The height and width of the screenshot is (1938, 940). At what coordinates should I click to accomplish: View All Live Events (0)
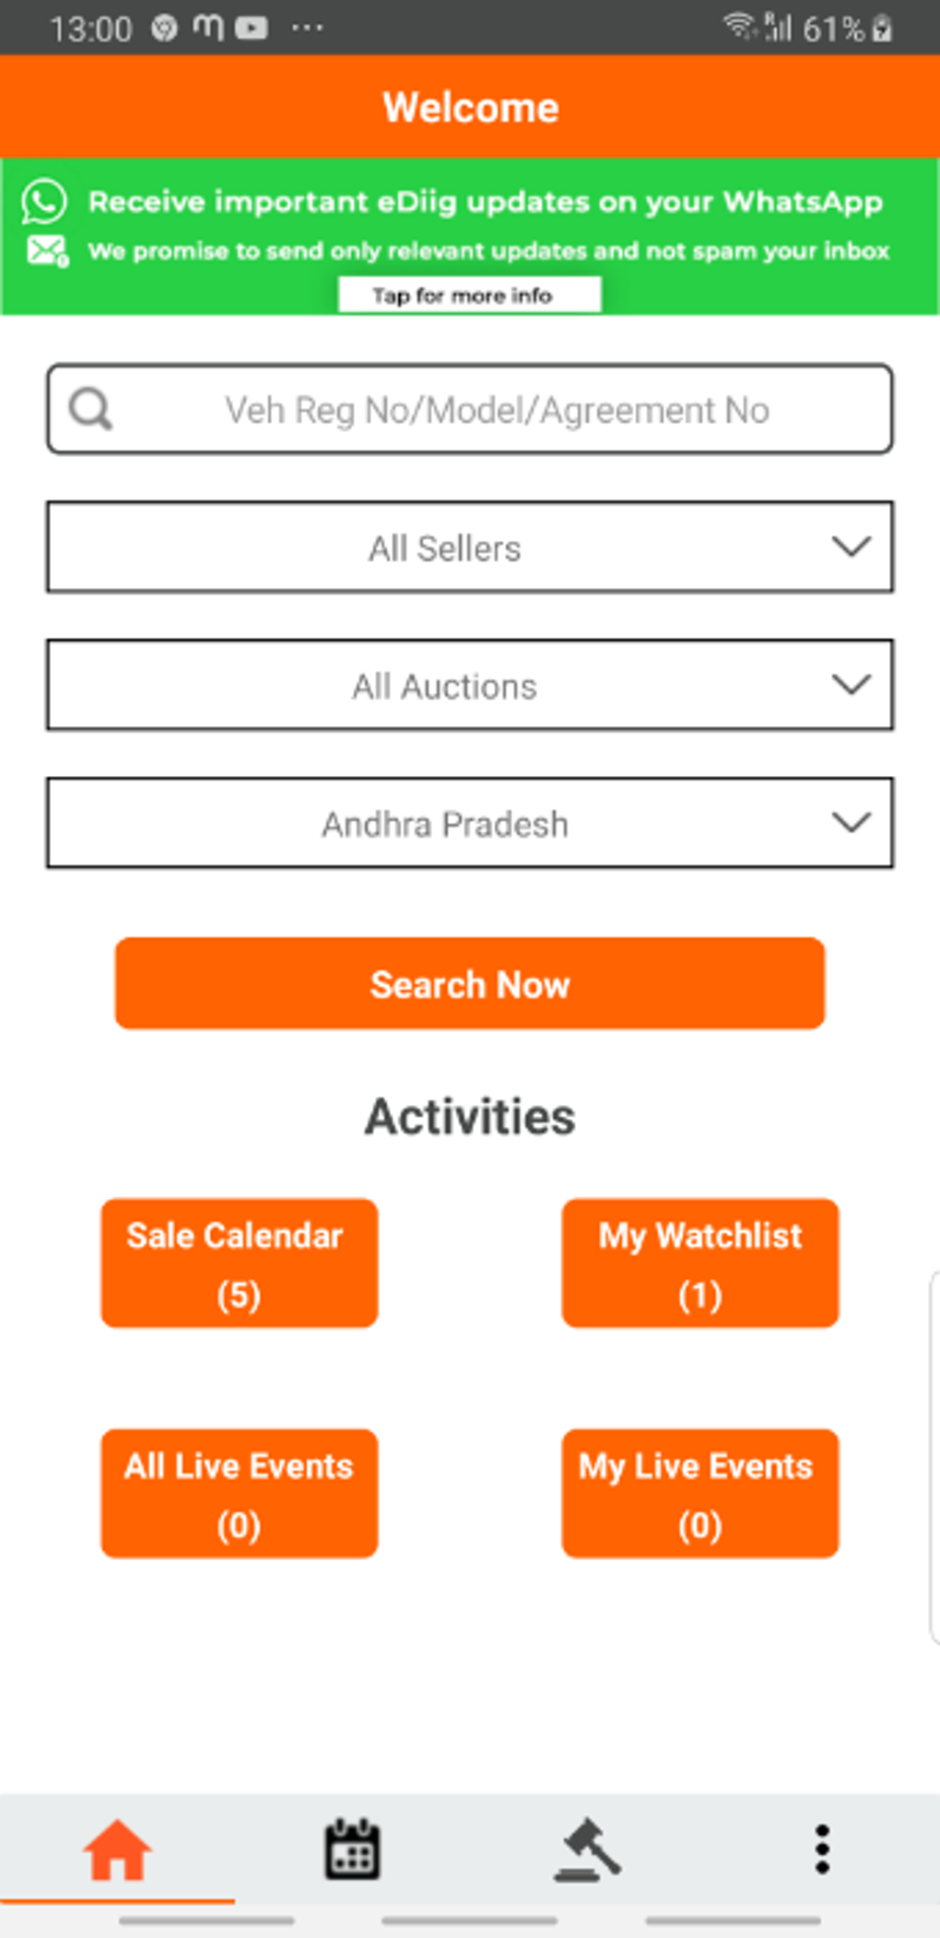click(239, 1494)
